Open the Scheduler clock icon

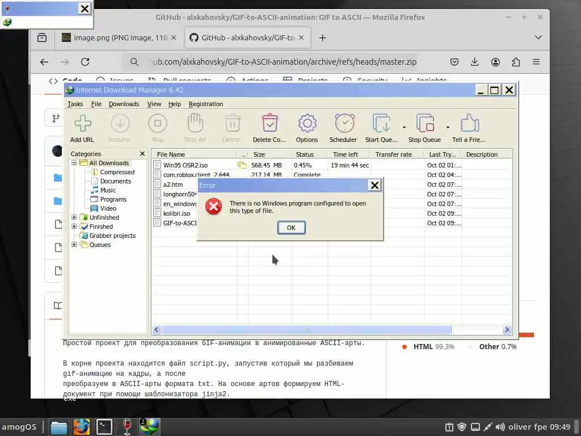[x=343, y=128]
